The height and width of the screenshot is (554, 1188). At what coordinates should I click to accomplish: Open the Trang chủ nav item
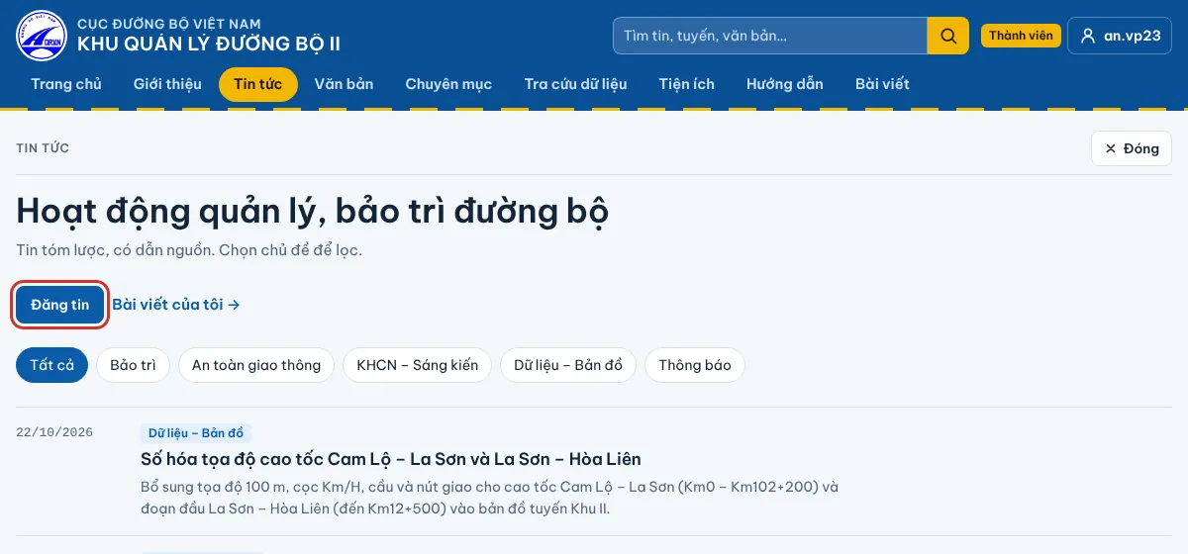point(66,84)
